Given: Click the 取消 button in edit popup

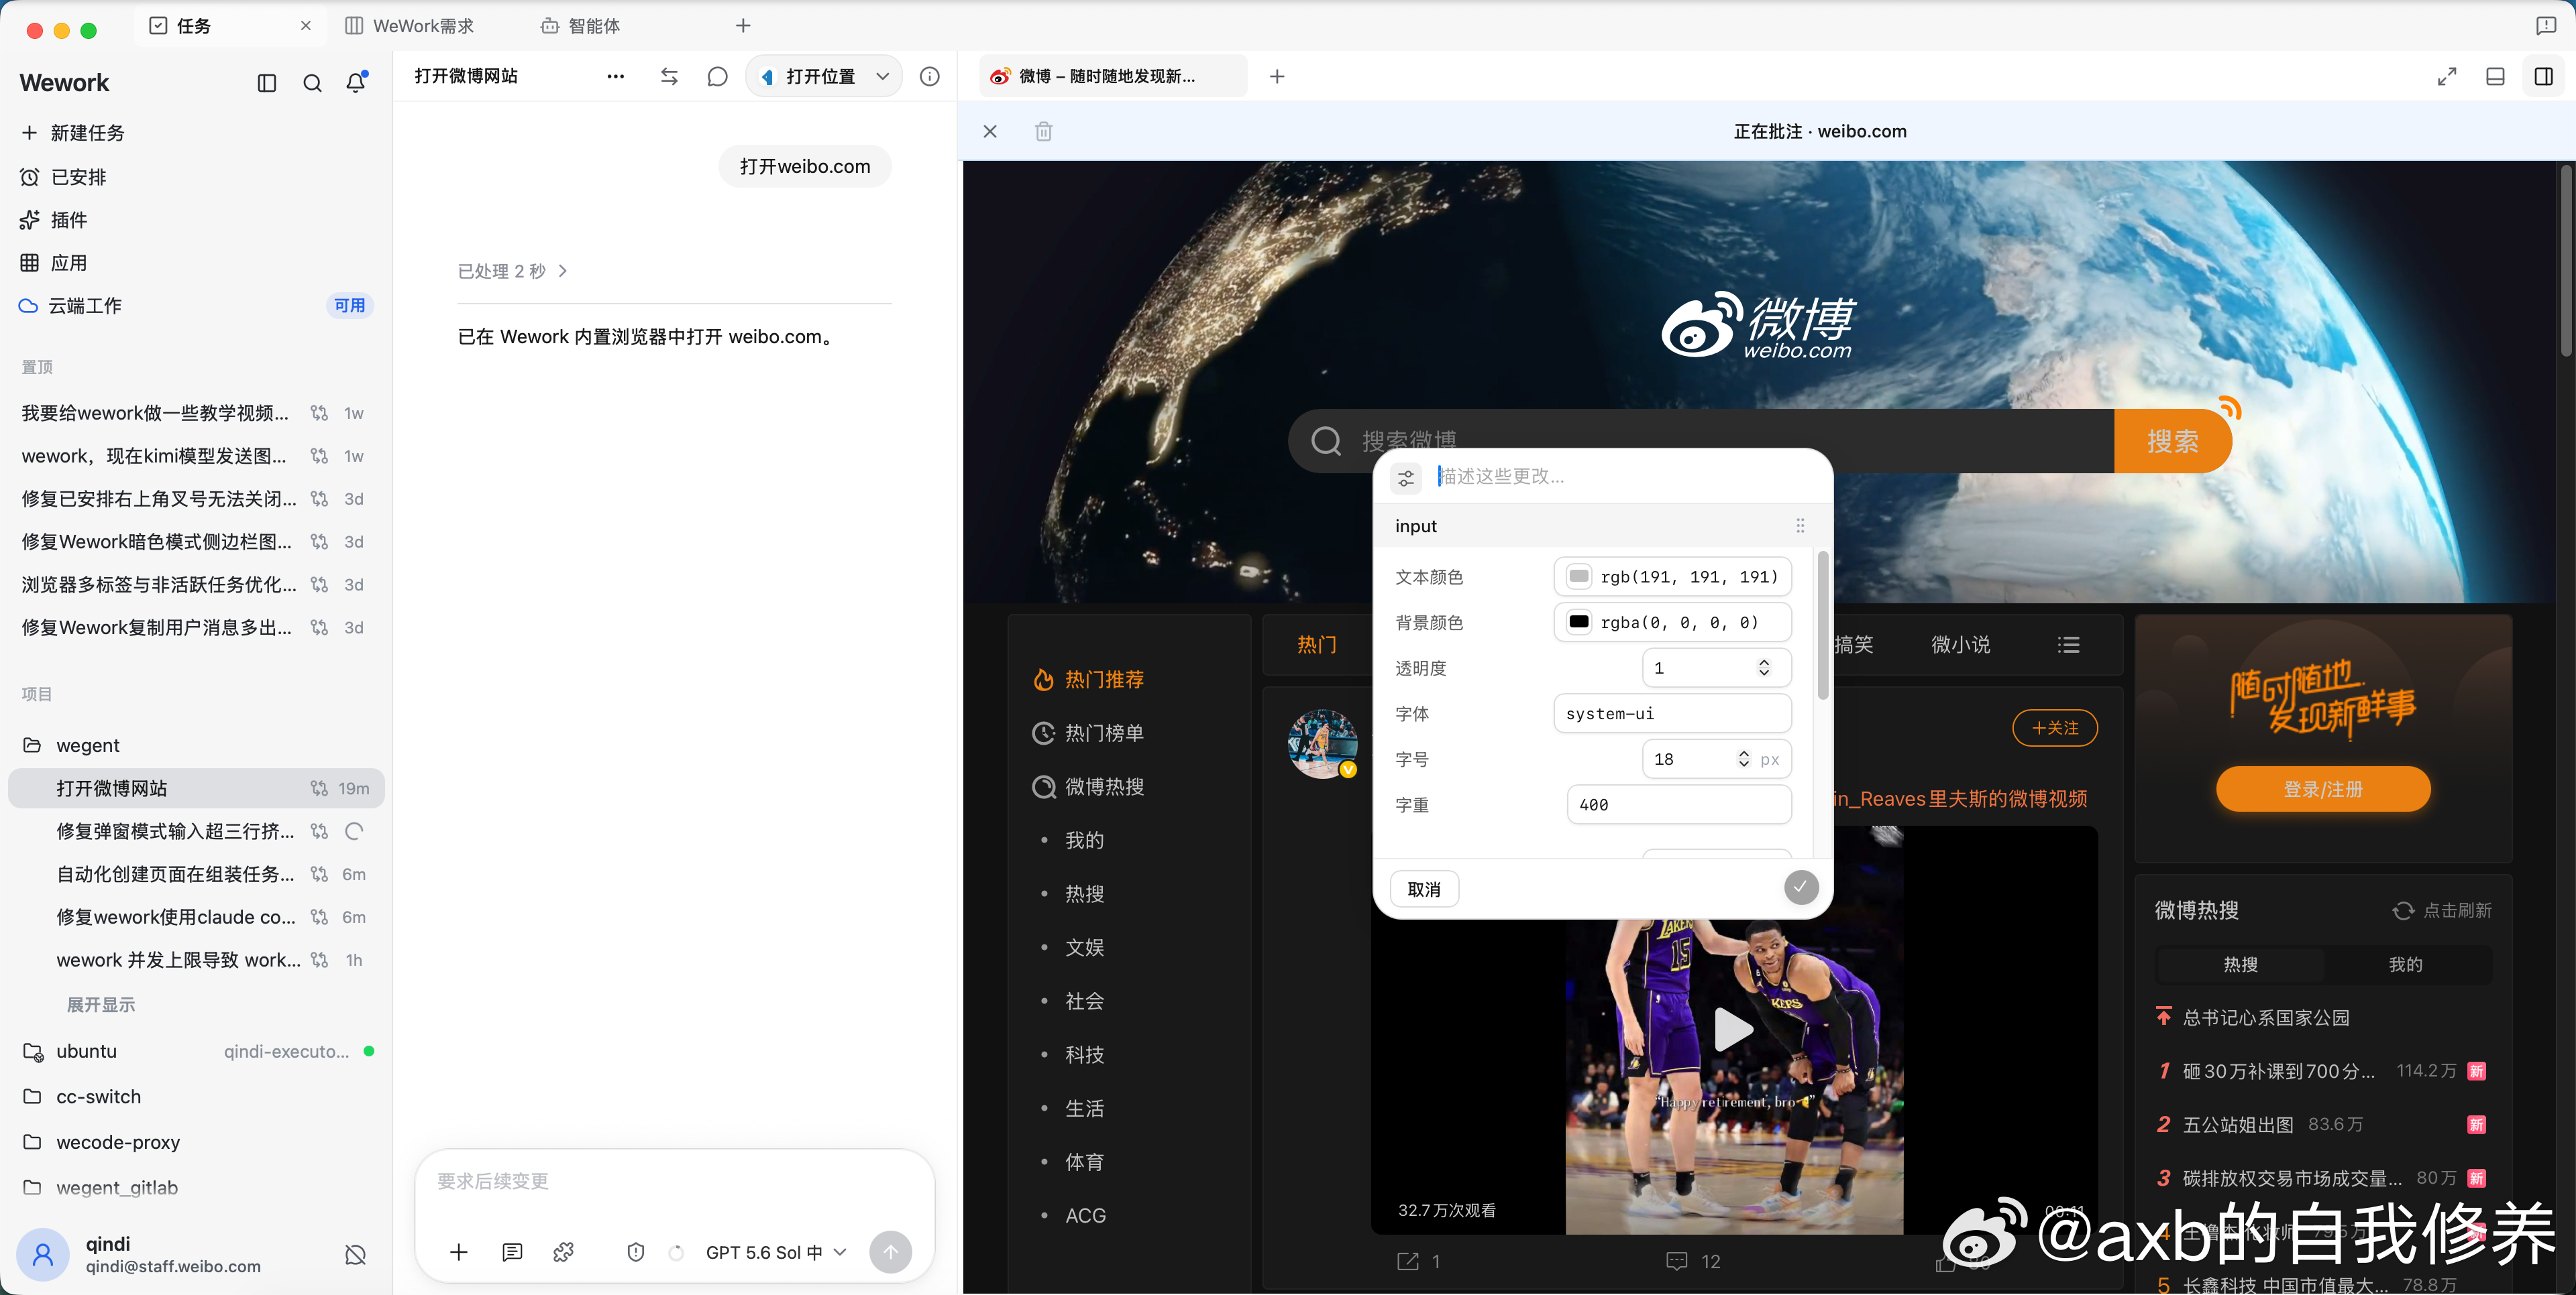Looking at the screenshot, I should [1424, 889].
